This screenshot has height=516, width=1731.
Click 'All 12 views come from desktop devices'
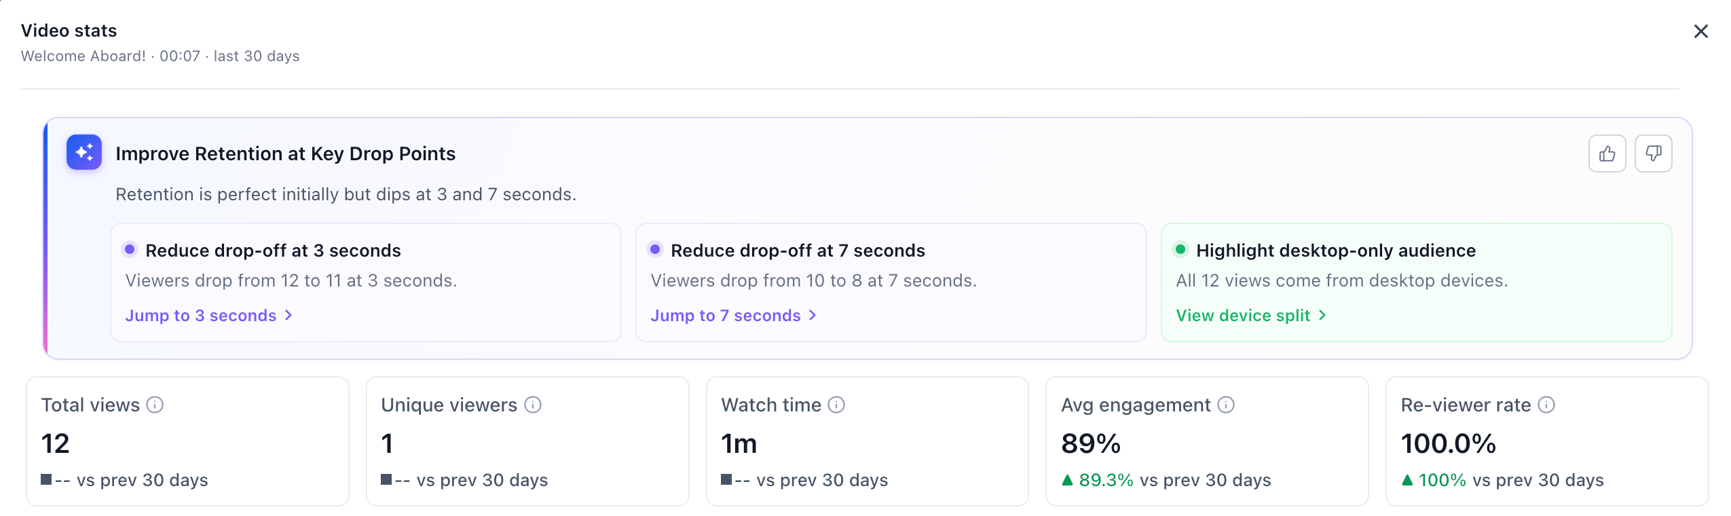(1341, 281)
